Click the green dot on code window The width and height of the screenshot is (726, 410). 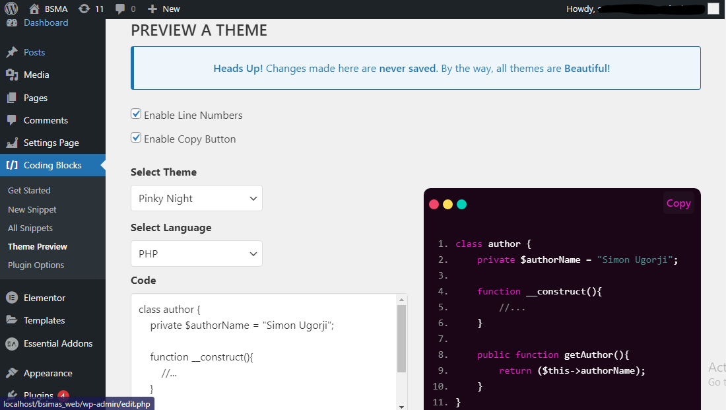click(x=461, y=204)
